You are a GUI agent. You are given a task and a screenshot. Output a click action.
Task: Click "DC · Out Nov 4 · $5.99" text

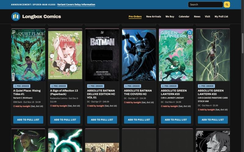[208, 105]
